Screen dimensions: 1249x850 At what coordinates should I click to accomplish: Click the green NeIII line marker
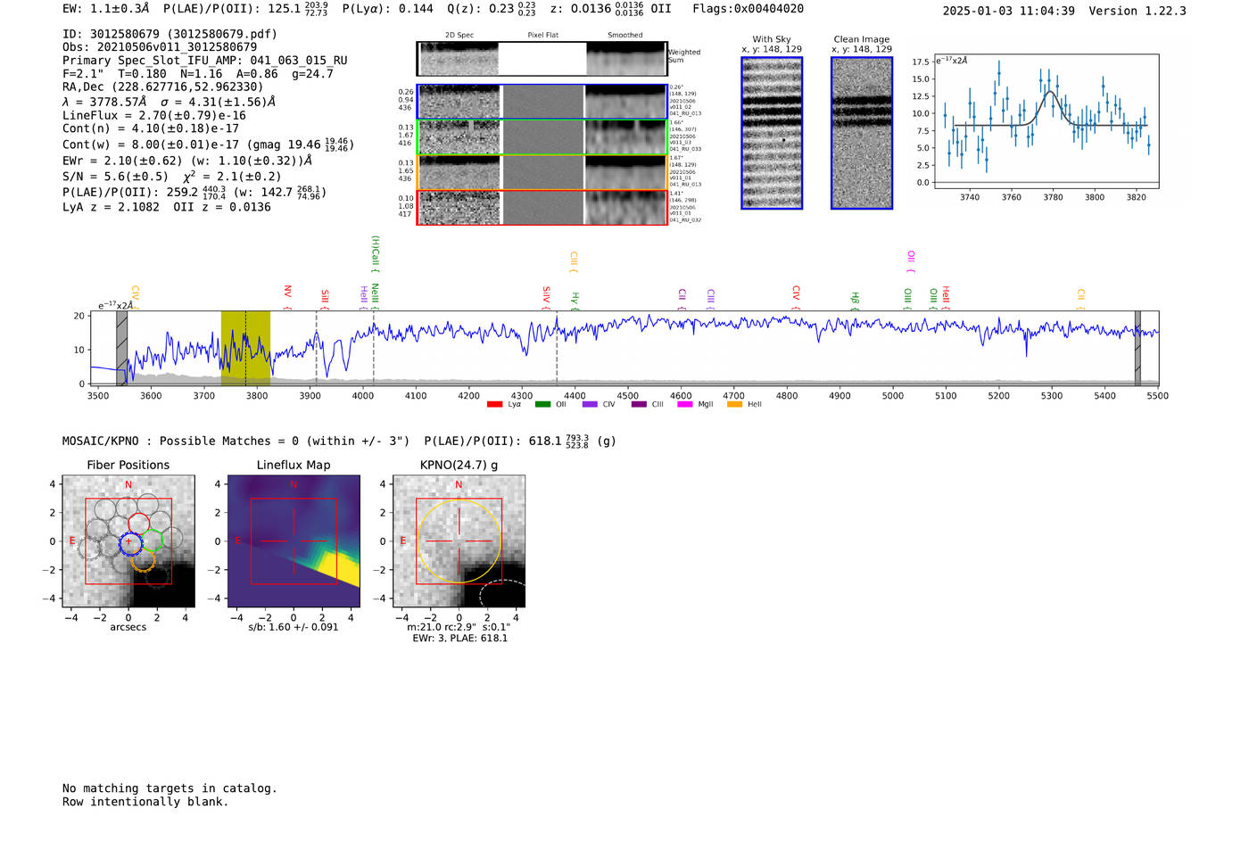[x=375, y=296]
